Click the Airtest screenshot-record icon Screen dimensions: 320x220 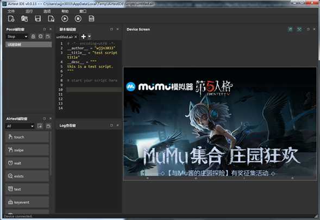pos(40,126)
